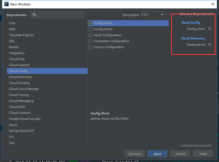This screenshot has width=219, height=162.
Task: Click Cloud Config heading in selected dependencies
Action: click(191, 23)
